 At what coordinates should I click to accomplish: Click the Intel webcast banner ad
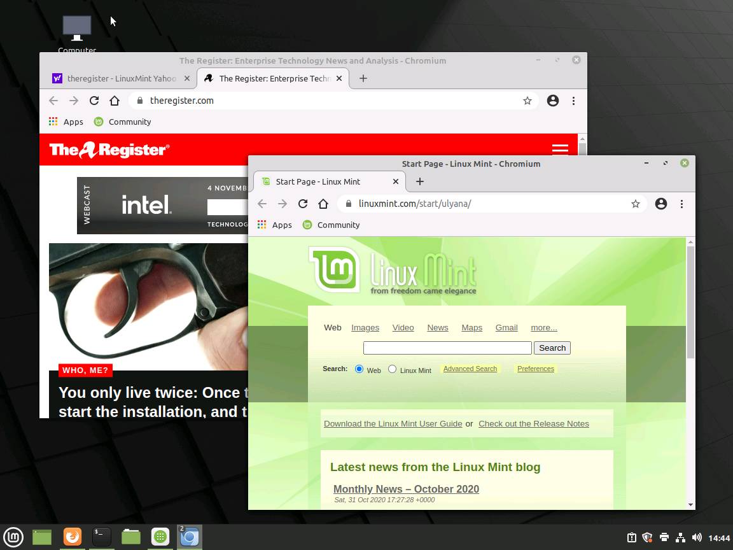click(x=163, y=206)
